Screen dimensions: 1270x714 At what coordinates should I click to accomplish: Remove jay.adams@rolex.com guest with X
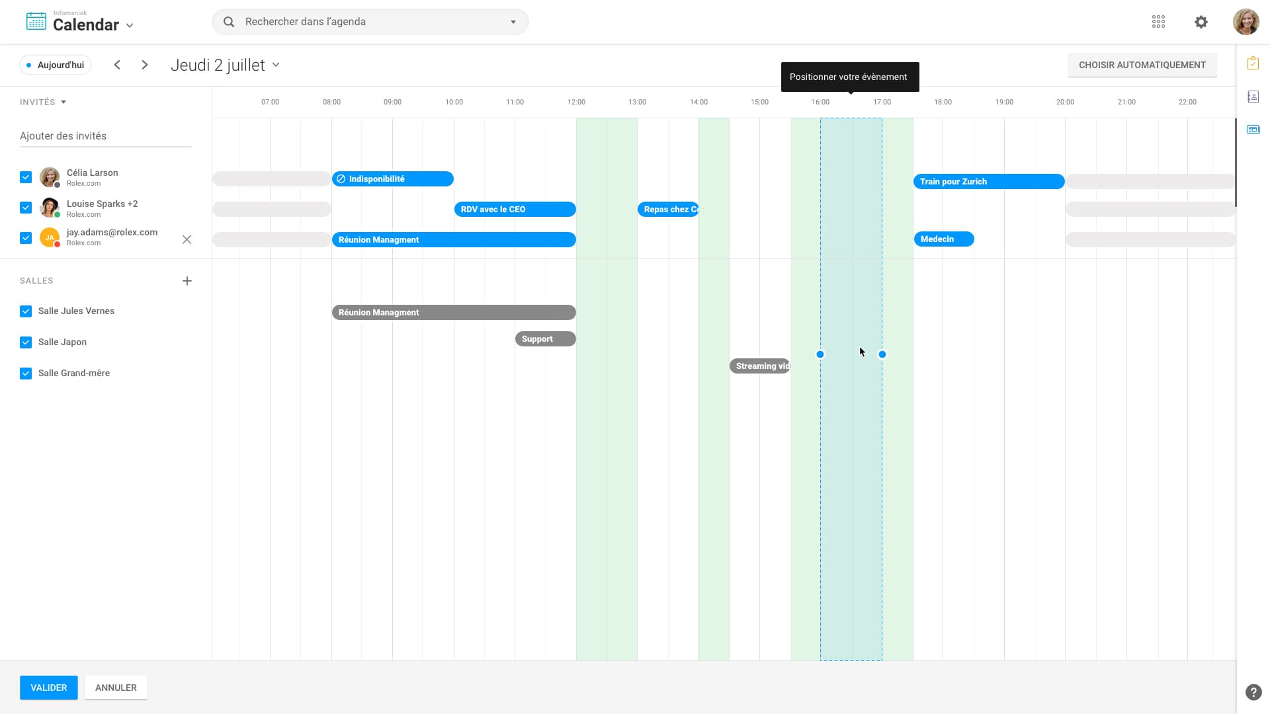tap(187, 239)
